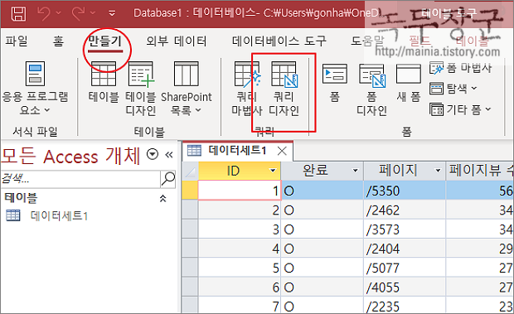
Task: Click the cell containing /2235
Action: point(405,306)
